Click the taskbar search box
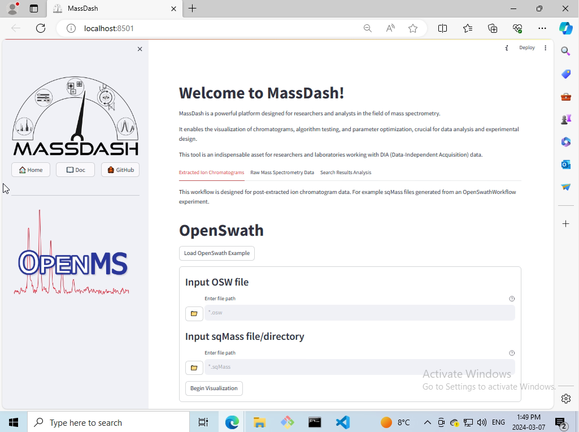 tap(108, 422)
